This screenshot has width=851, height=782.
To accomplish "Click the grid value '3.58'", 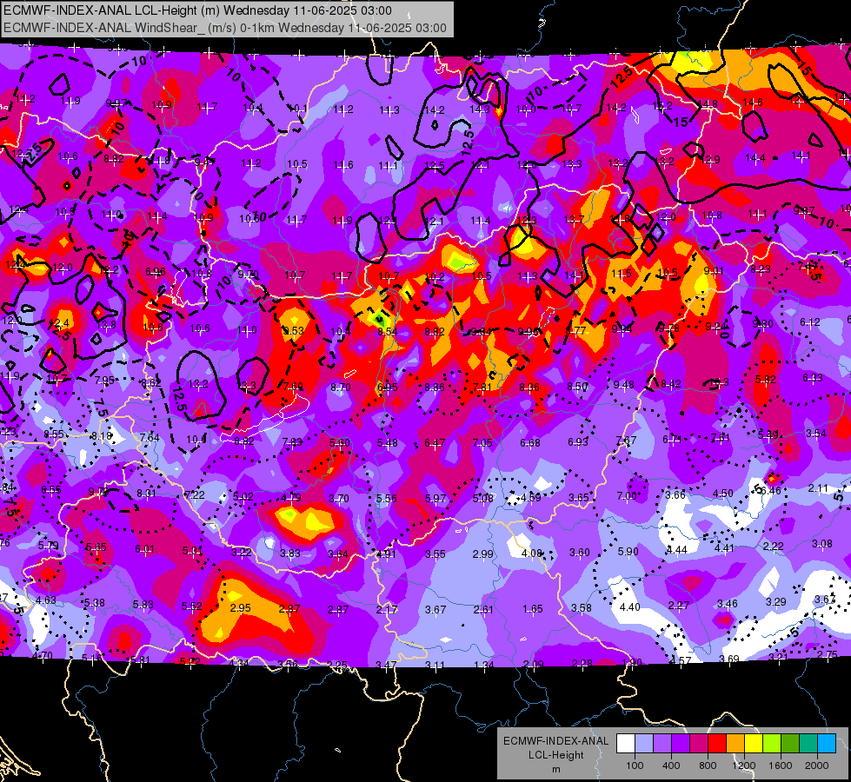I will (582, 608).
